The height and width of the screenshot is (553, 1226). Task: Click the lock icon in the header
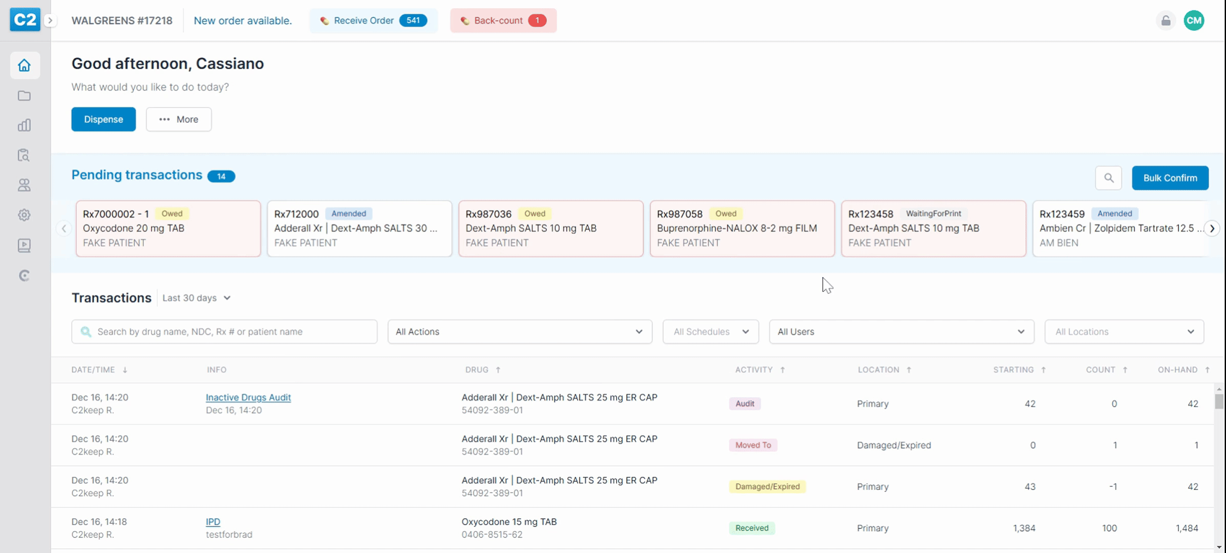click(x=1166, y=20)
